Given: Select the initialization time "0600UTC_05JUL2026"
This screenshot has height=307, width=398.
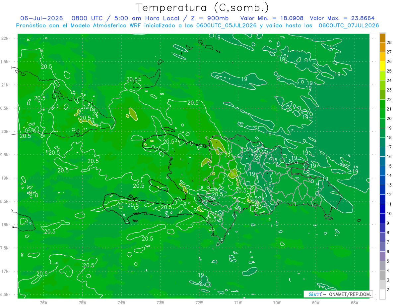Looking at the screenshot, I should (x=226, y=25).
